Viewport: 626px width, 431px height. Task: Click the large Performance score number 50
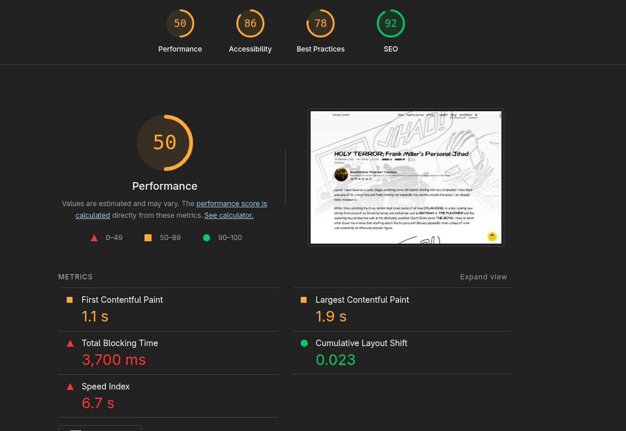(x=164, y=142)
